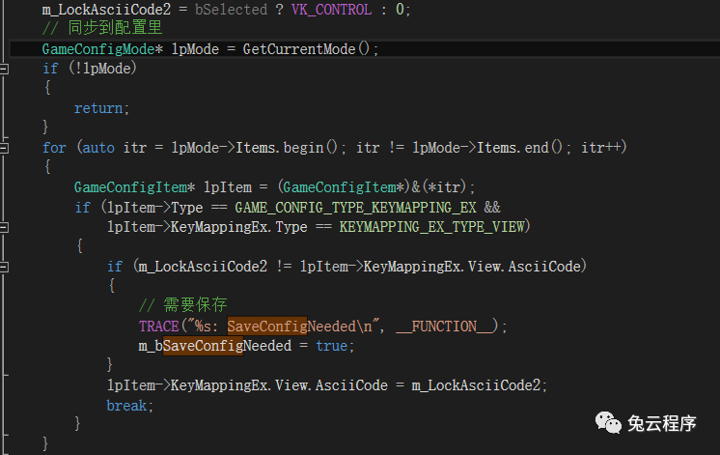Click lpItem->Type in the if condition

[154, 208]
